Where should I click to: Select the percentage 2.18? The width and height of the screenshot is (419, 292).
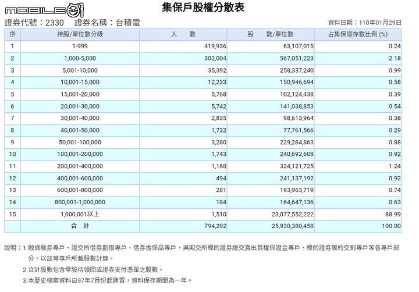[x=395, y=58]
